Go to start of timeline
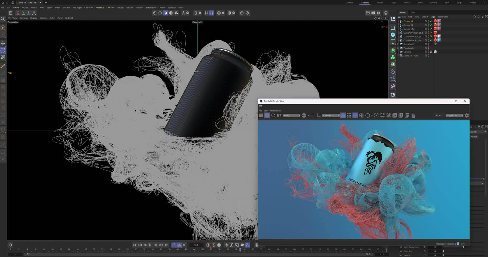The width and height of the screenshot is (488, 257). (x=134, y=245)
